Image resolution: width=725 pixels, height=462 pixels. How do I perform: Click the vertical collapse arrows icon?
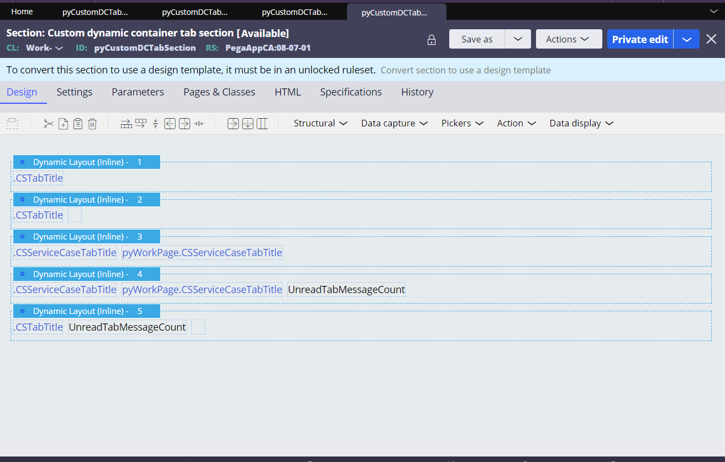pyautogui.click(x=155, y=124)
